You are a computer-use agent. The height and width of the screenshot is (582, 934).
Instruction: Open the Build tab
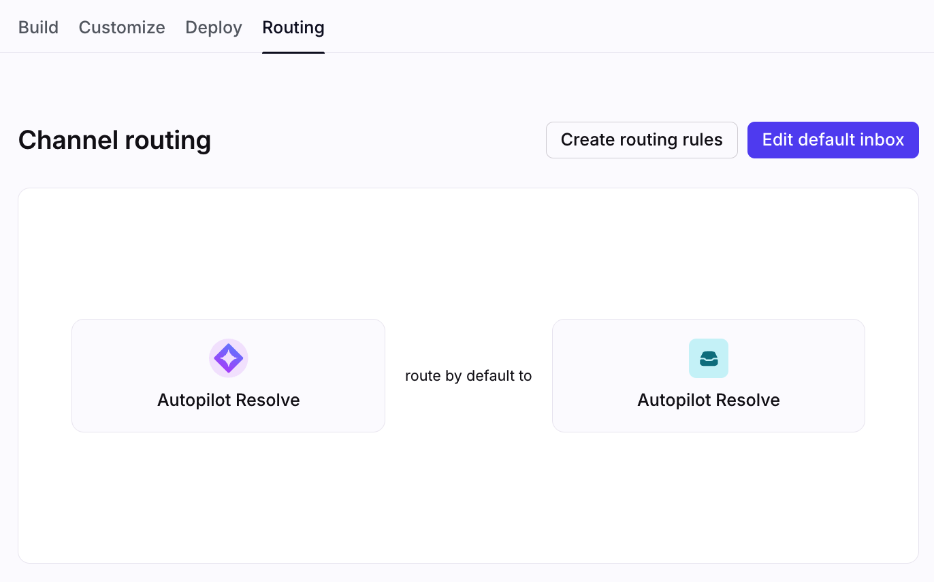[x=38, y=27]
